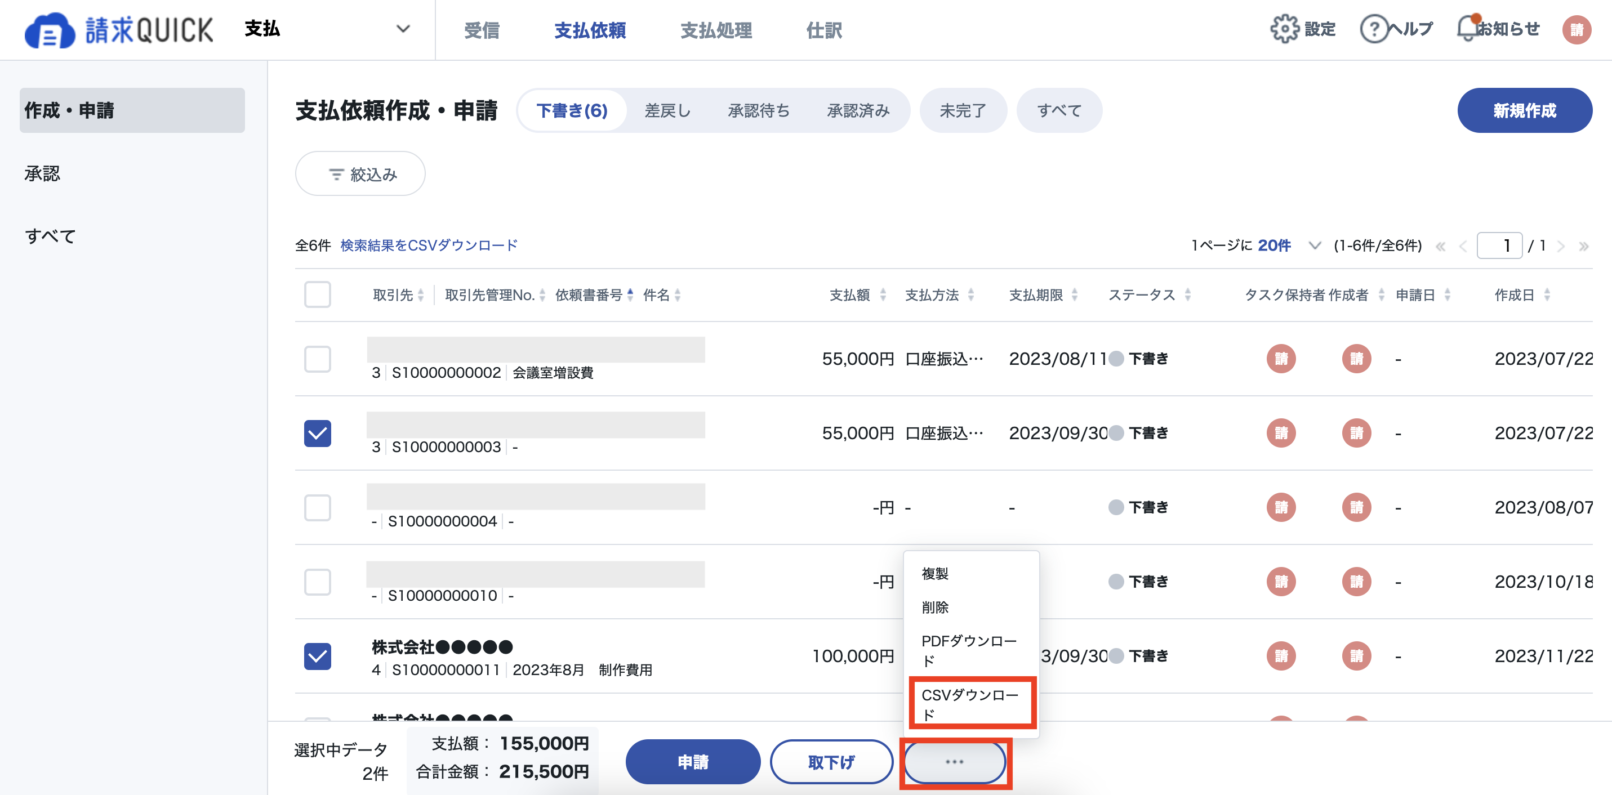Image resolution: width=1612 pixels, height=795 pixels.
Task: Check the S10000000010 row checkbox
Action: point(317,582)
